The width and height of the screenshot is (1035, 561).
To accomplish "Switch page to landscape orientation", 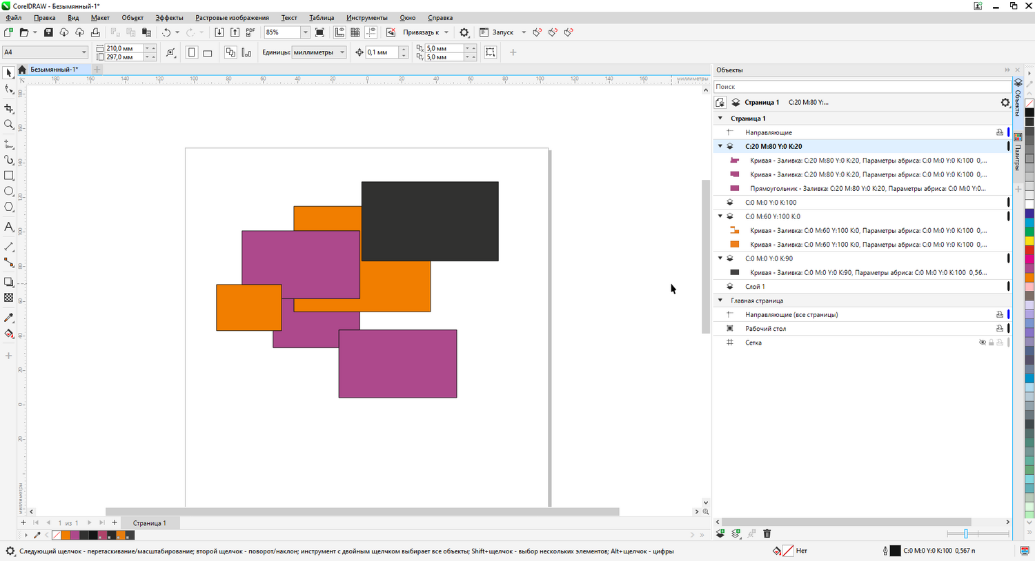I will (207, 52).
